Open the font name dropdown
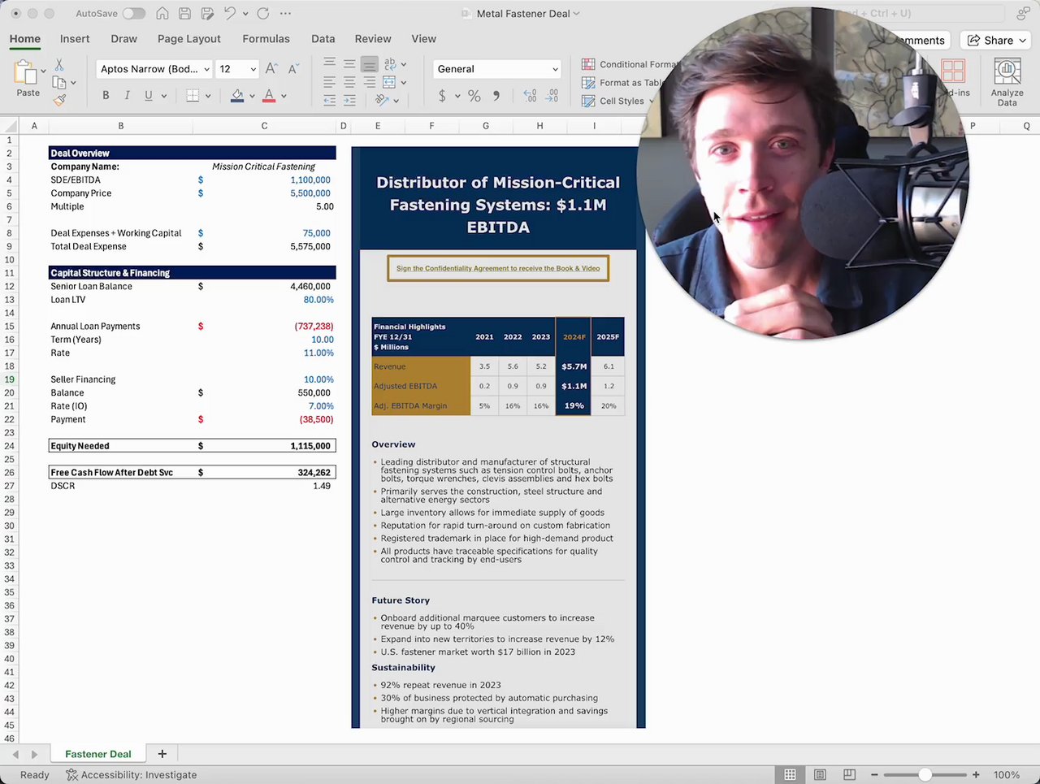The height and width of the screenshot is (784, 1040). (206, 69)
